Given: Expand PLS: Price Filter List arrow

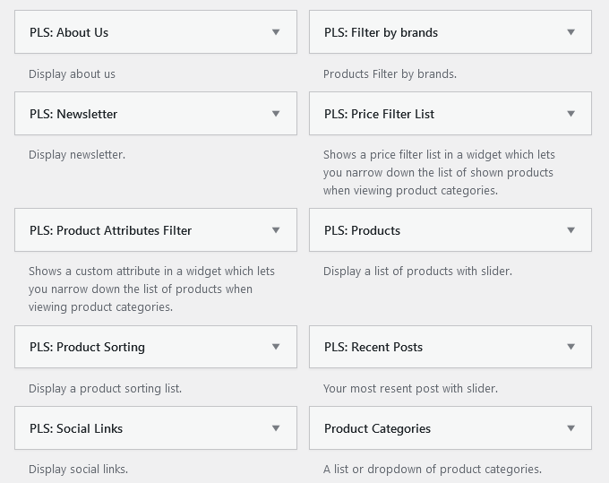Looking at the screenshot, I should tap(570, 114).
